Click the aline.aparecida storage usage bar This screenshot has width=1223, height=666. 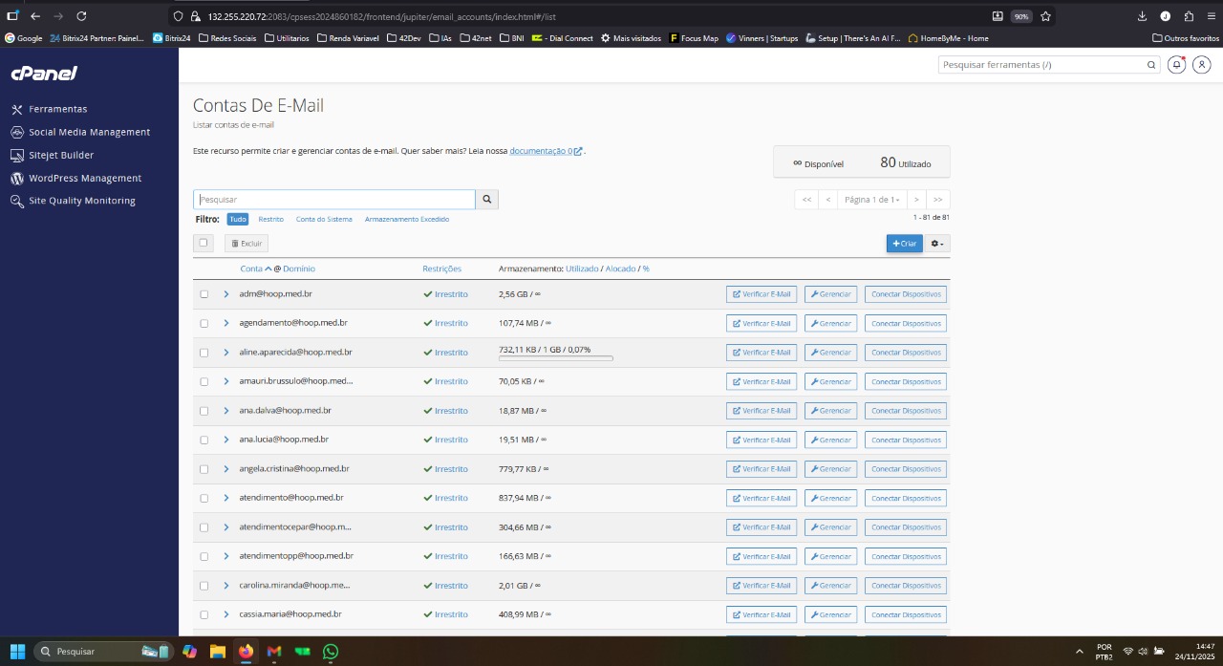coord(555,358)
